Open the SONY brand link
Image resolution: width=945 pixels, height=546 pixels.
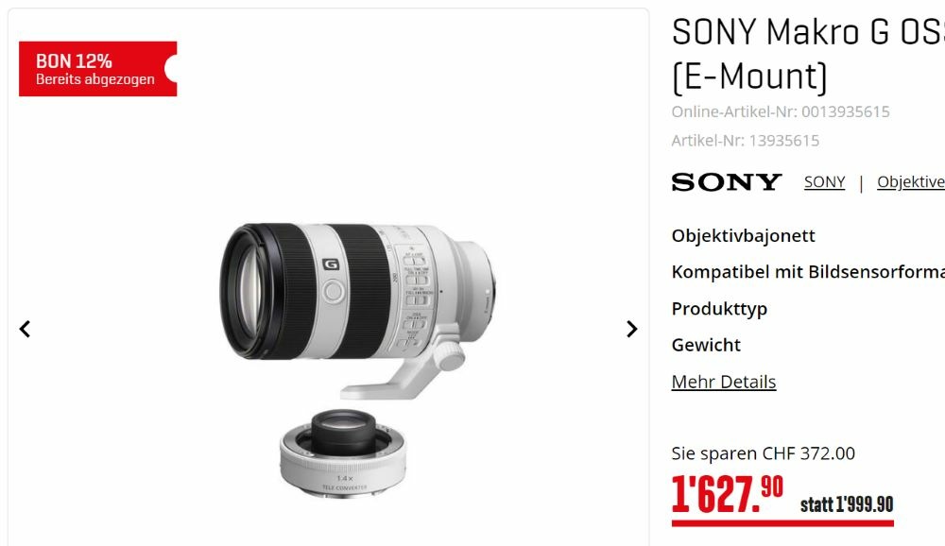point(824,182)
